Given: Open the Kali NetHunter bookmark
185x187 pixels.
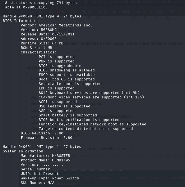Looking at the screenshot, I should pyautogui.click(x=129, y=12).
